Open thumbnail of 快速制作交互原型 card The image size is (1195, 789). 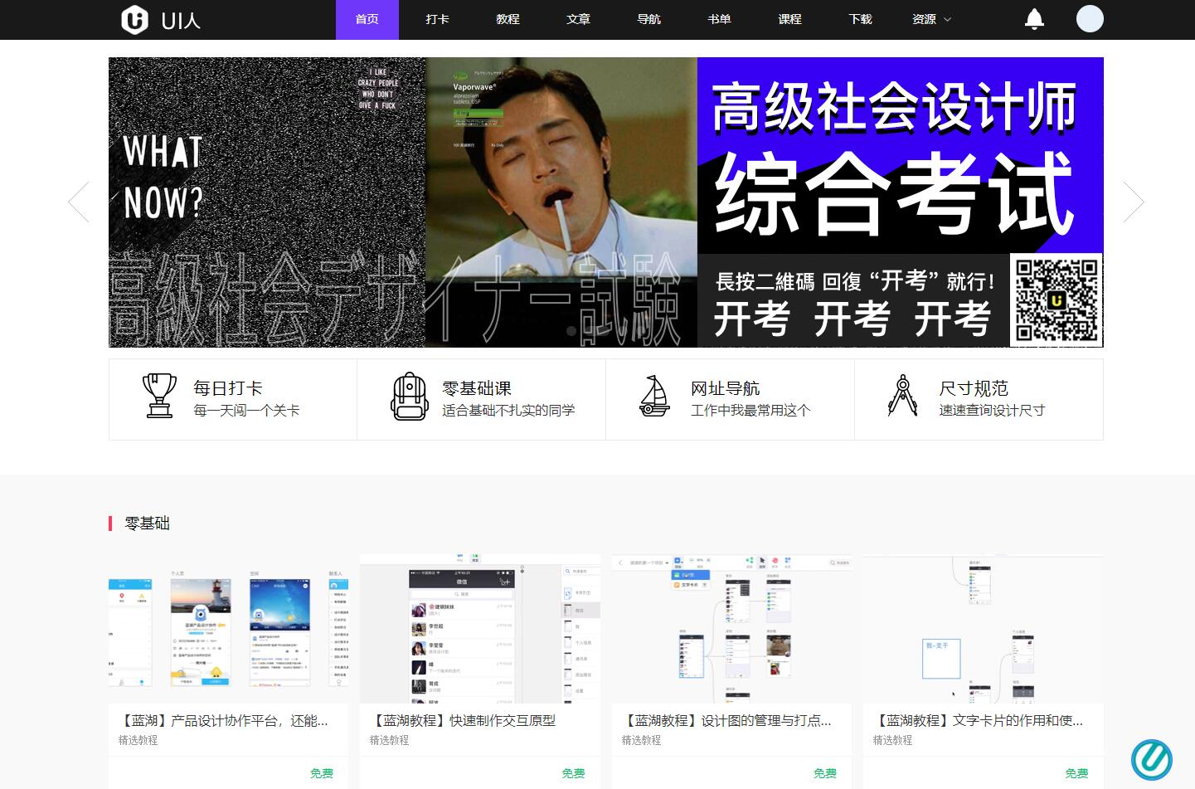coord(480,630)
